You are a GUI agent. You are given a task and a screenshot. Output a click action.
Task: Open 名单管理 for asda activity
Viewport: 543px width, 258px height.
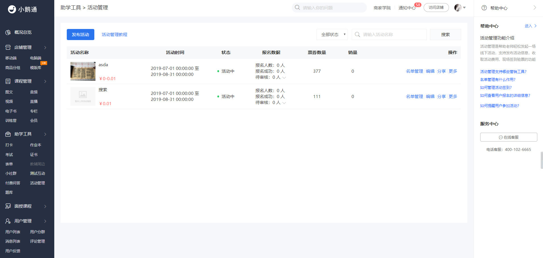(415, 71)
